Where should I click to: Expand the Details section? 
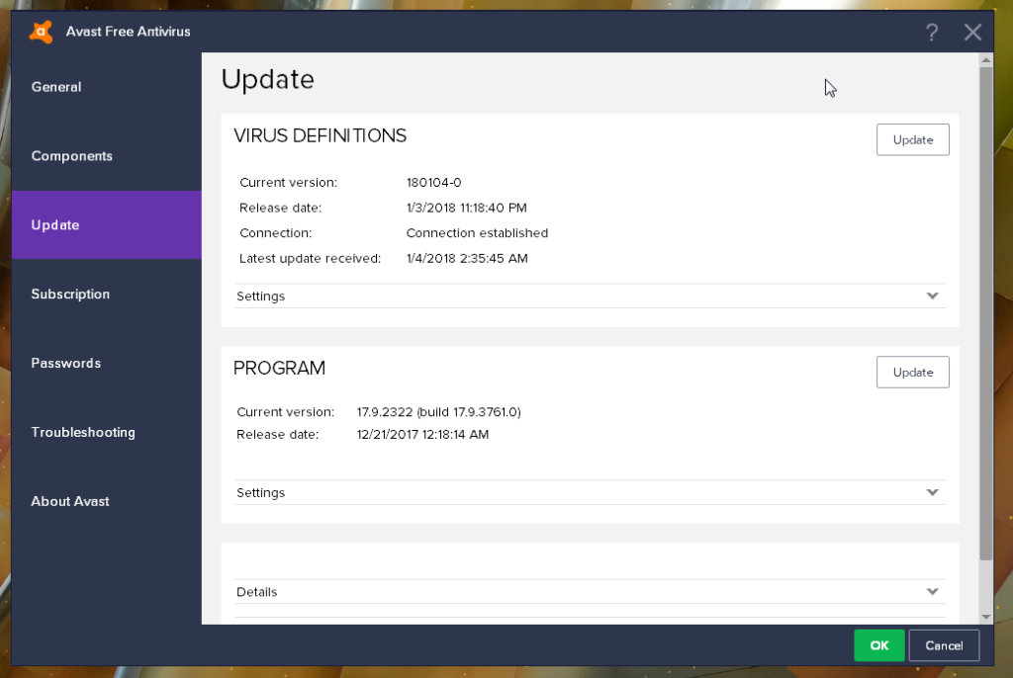590,591
